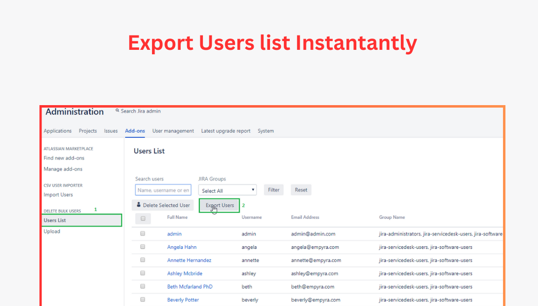
Task: Switch to the Issues tab
Action: point(111,131)
